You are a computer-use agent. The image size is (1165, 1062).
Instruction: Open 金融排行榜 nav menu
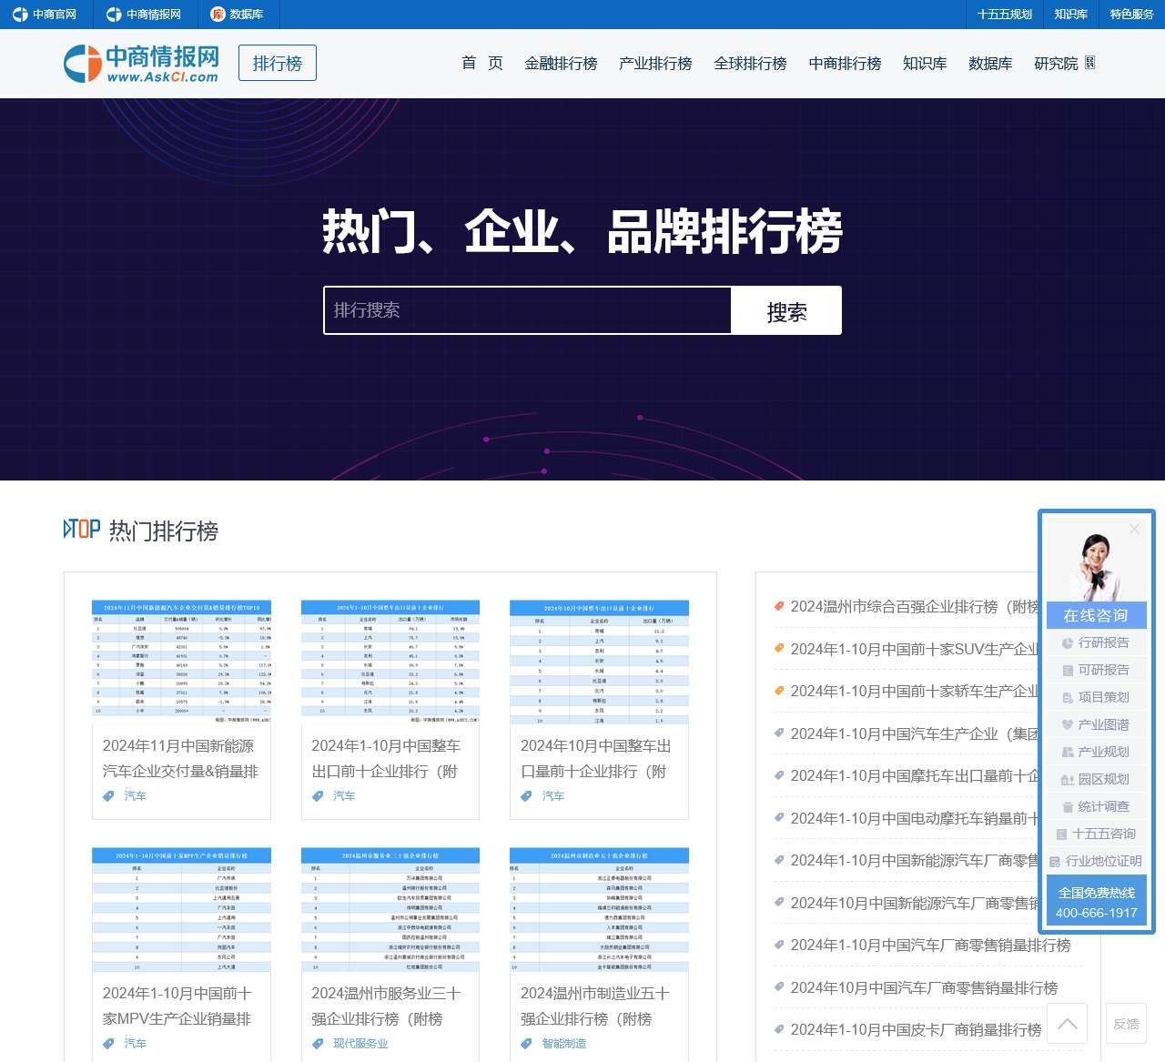561,63
